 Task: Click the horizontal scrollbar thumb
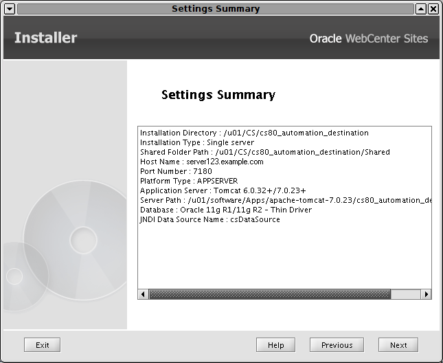pyautogui.click(x=269, y=294)
